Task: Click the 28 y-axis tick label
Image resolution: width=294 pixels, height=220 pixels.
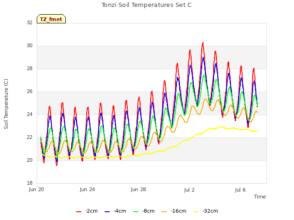Action: (29, 68)
